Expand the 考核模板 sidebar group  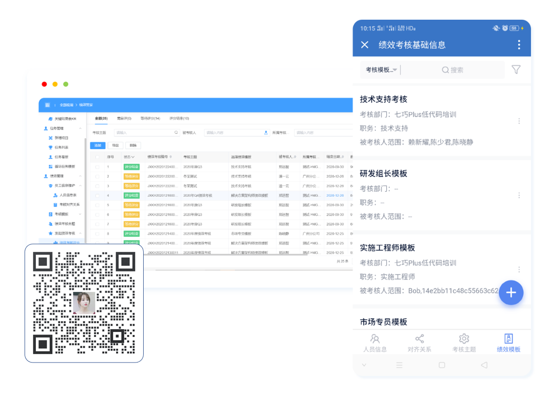(81, 214)
